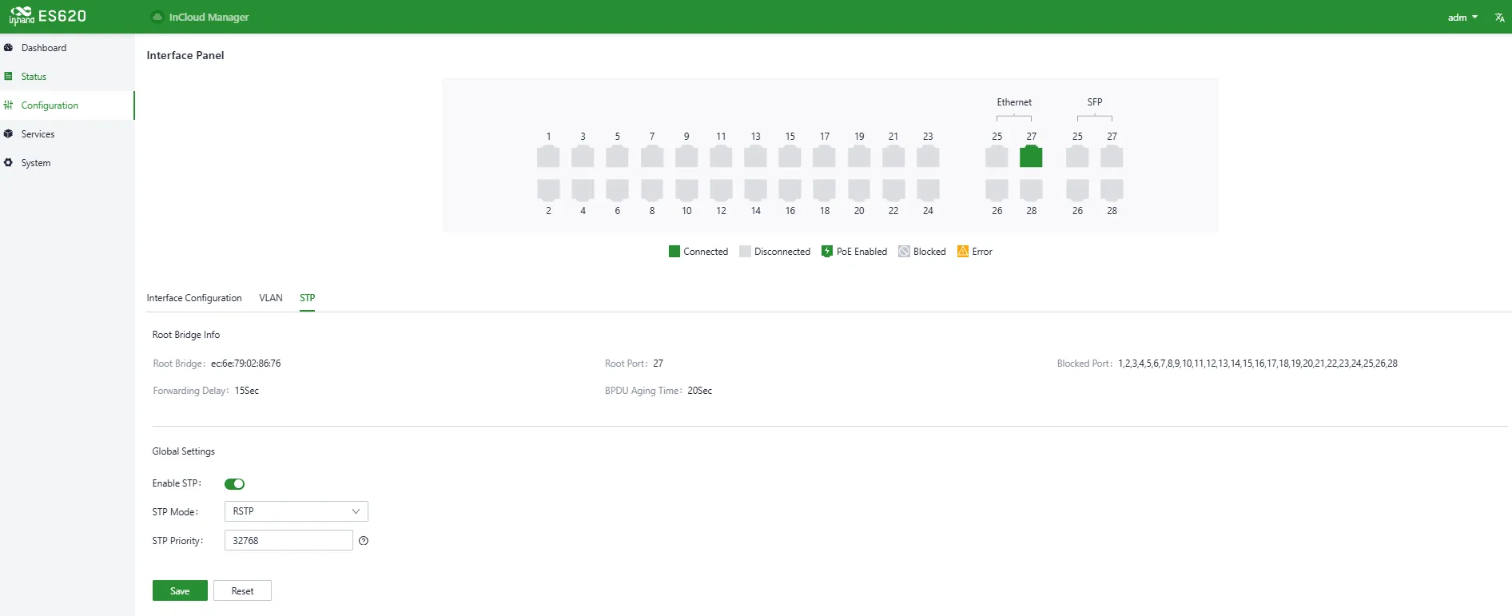
Task: Click the STP Priority help icon
Action: [x=364, y=541]
